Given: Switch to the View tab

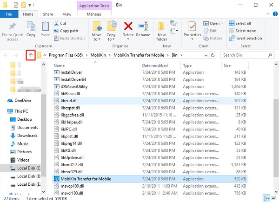Looking at the screenshot, I should tap(67, 14).
